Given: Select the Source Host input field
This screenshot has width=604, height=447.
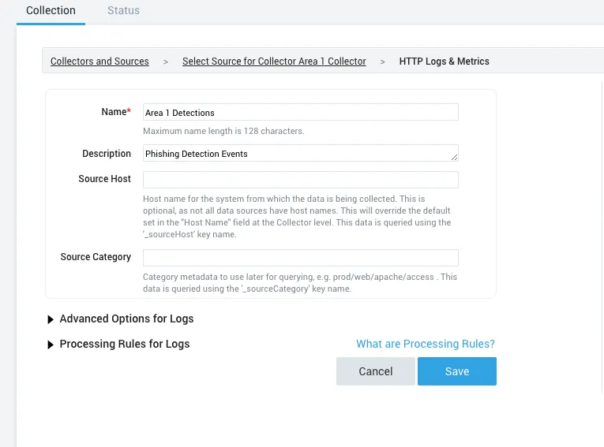Looking at the screenshot, I should (x=300, y=180).
